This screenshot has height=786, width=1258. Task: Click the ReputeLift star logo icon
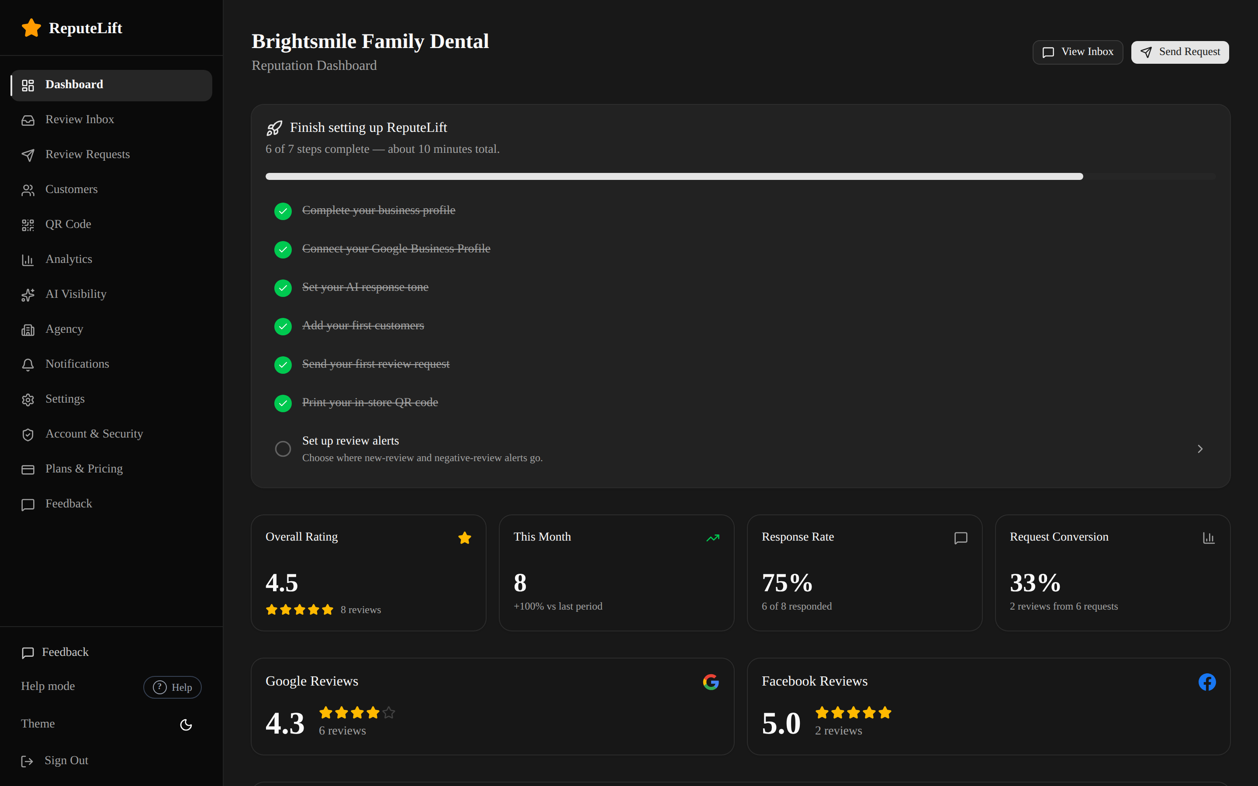[x=31, y=28]
